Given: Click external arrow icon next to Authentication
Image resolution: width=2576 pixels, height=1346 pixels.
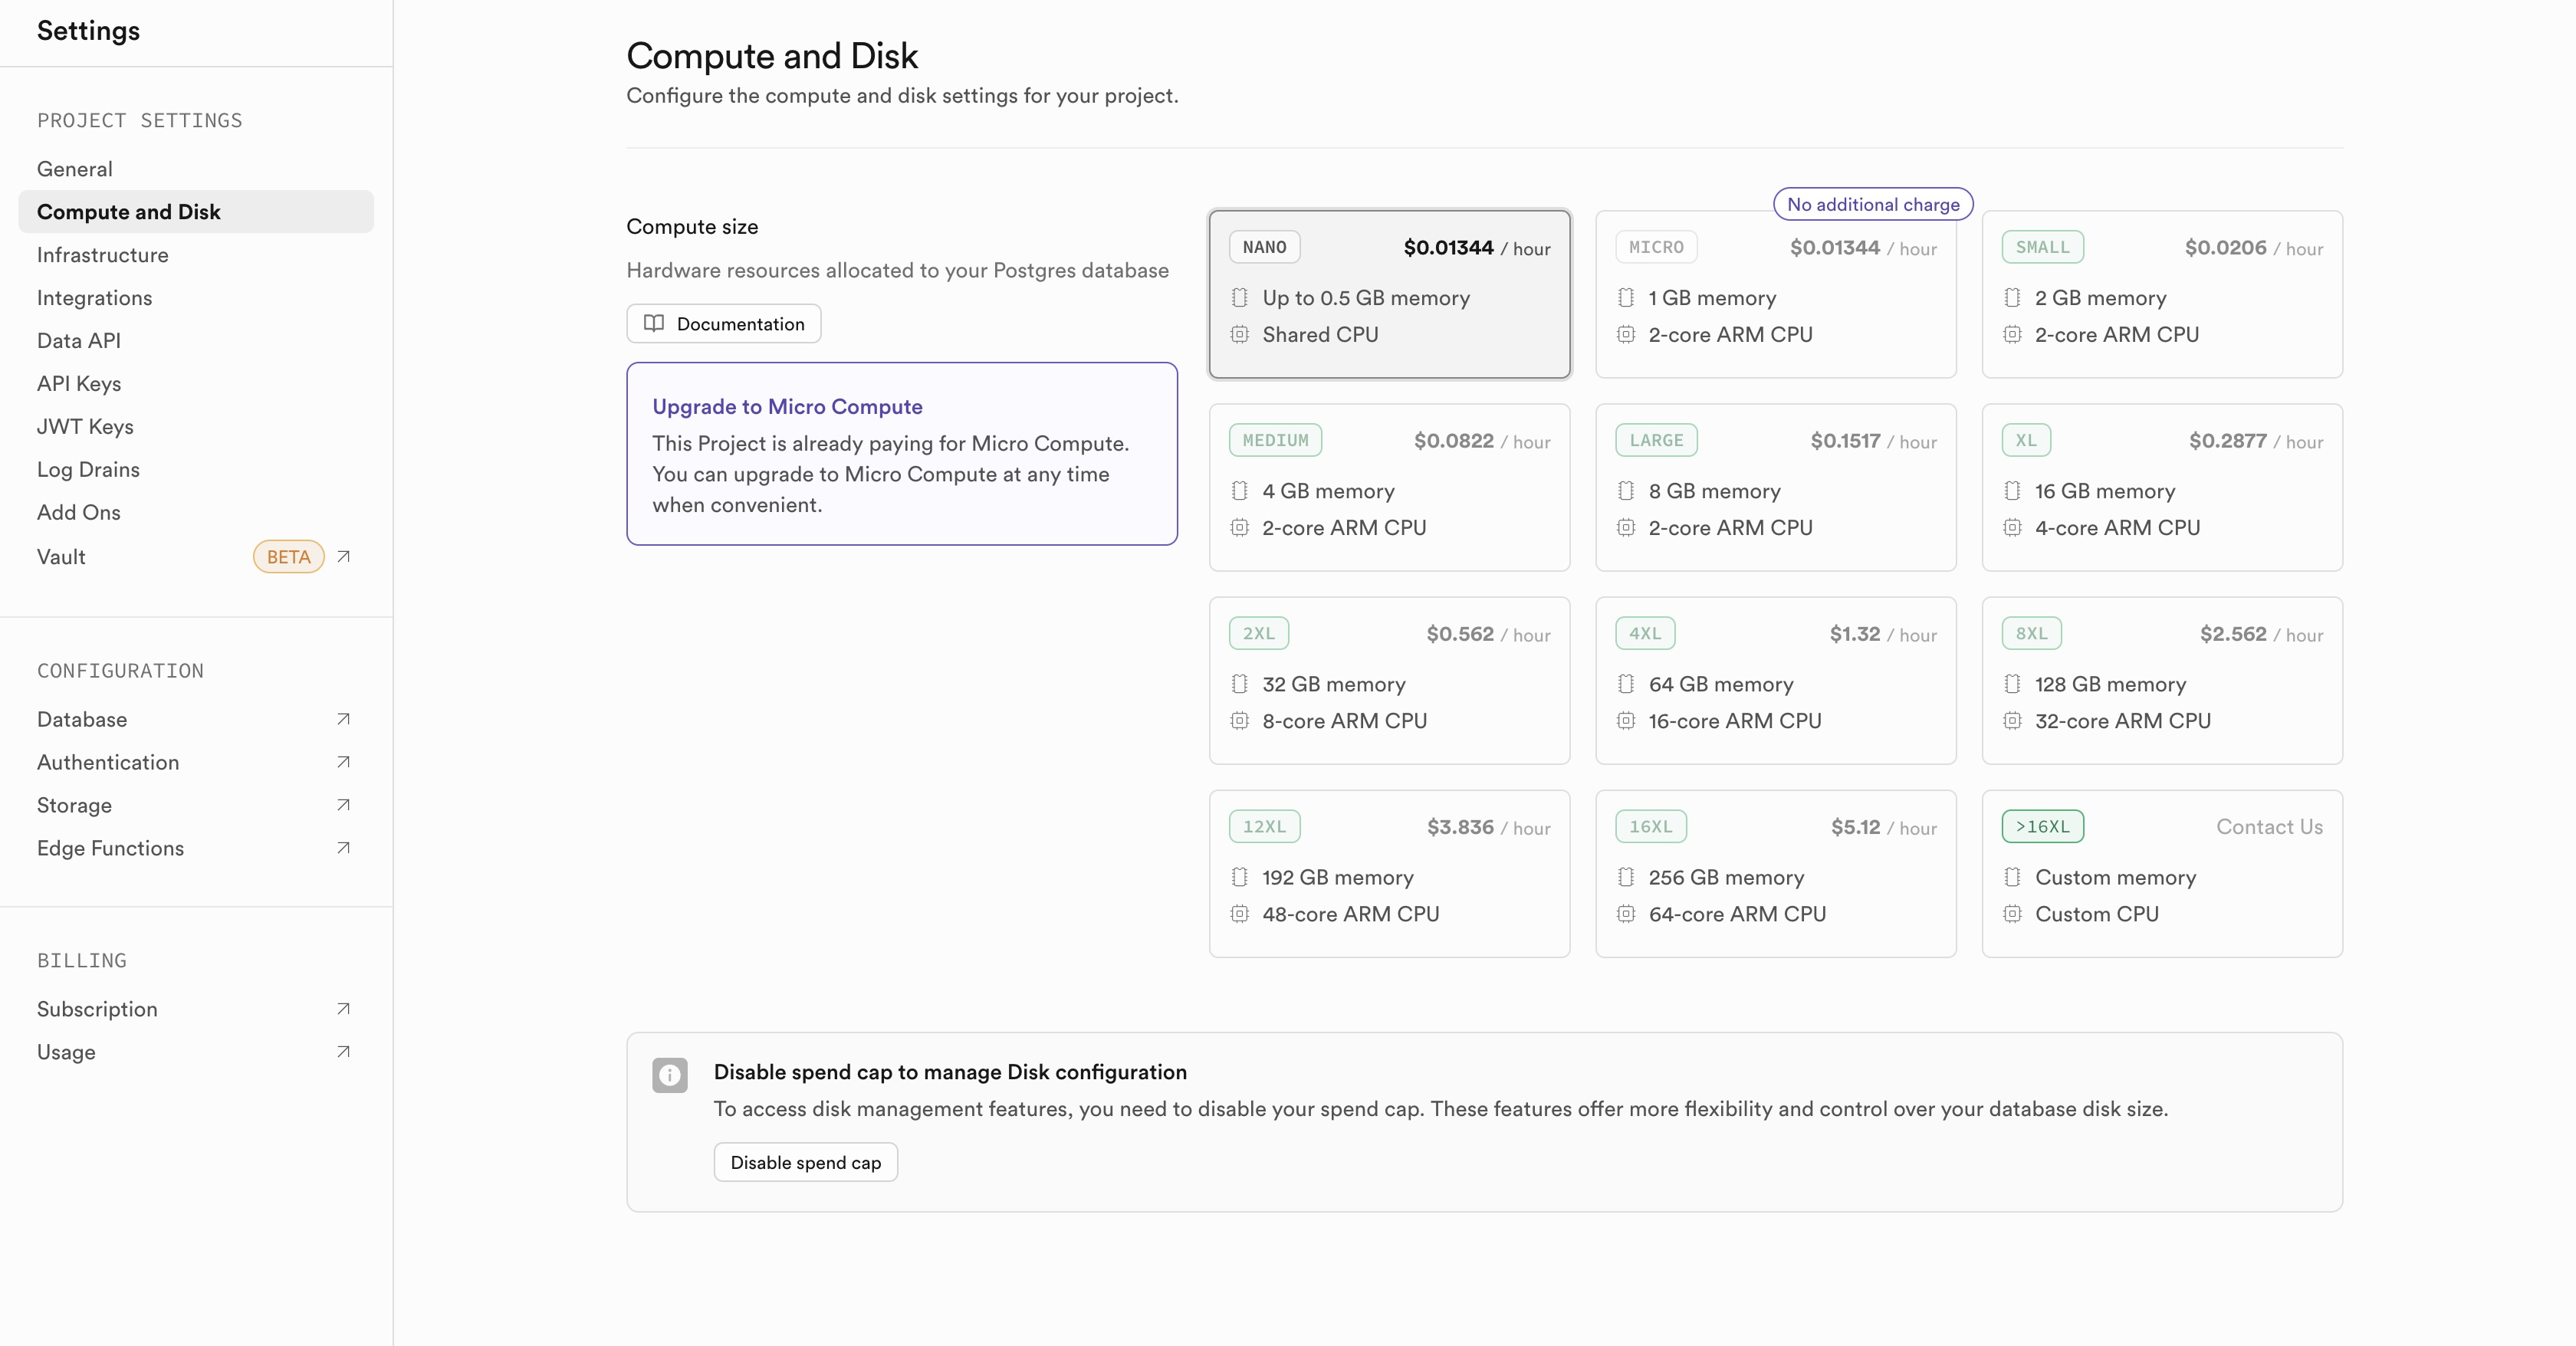Looking at the screenshot, I should click(x=343, y=762).
